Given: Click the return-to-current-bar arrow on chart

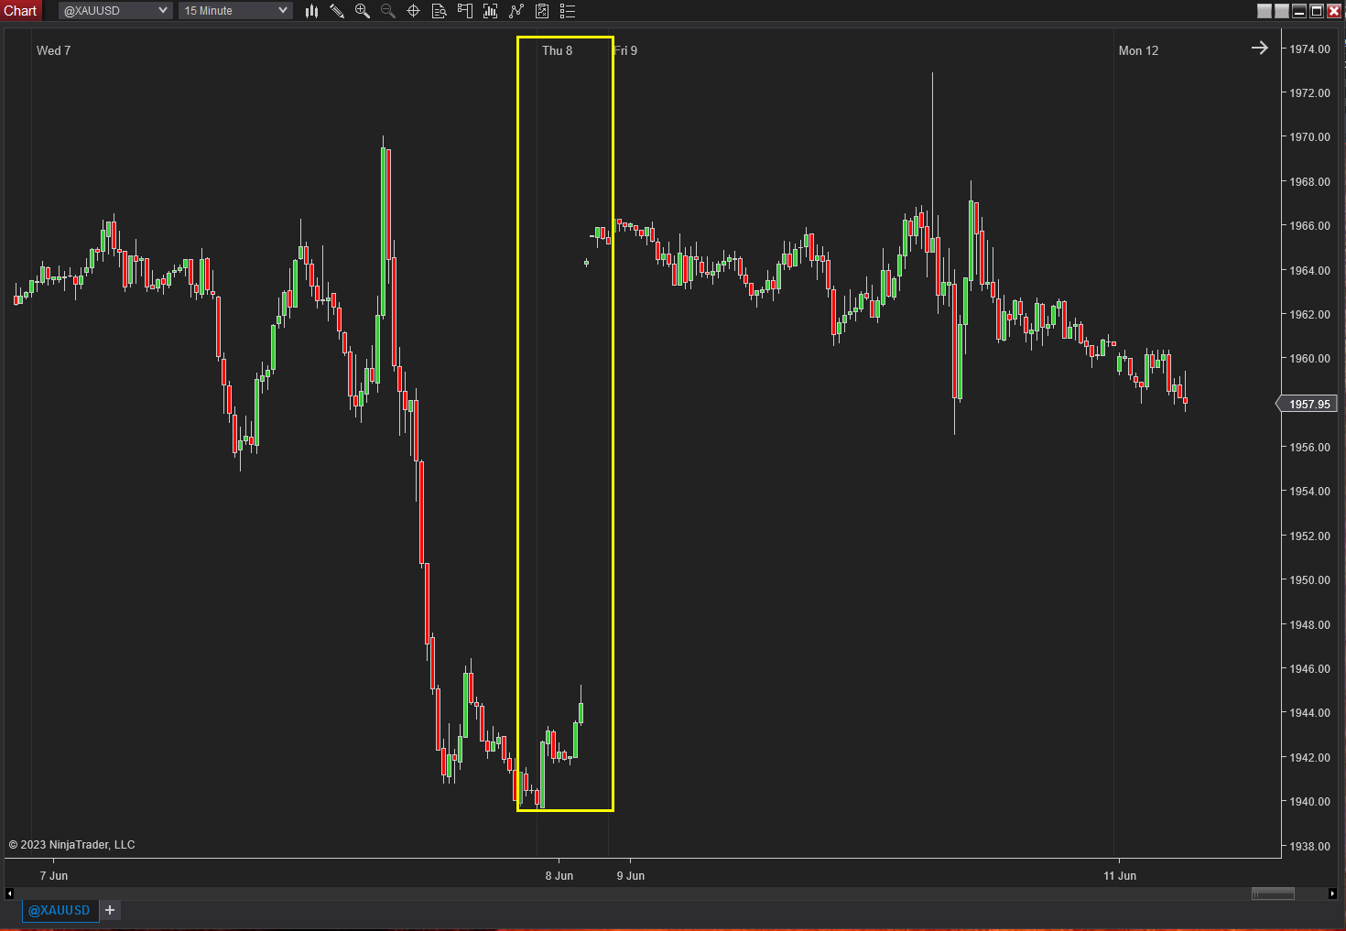Looking at the screenshot, I should click(1260, 48).
